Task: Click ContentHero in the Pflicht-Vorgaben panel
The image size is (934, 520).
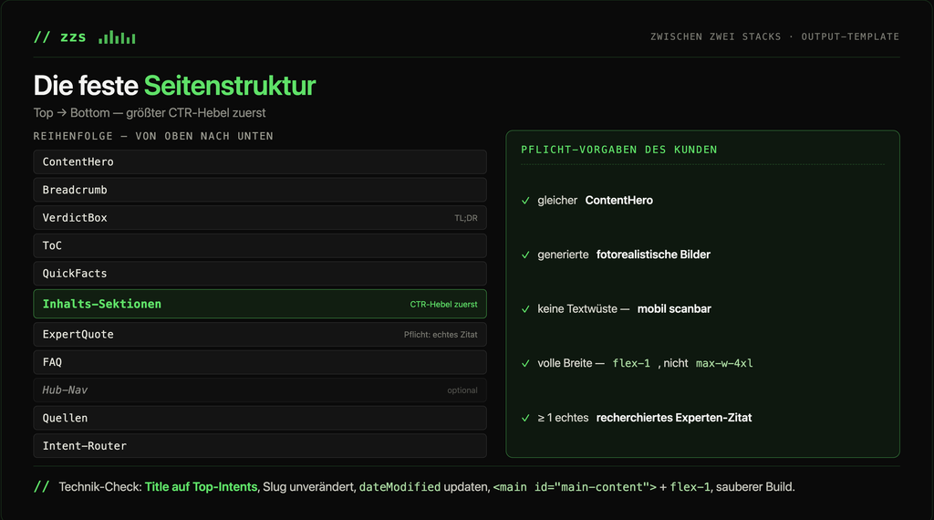Action: coord(619,201)
